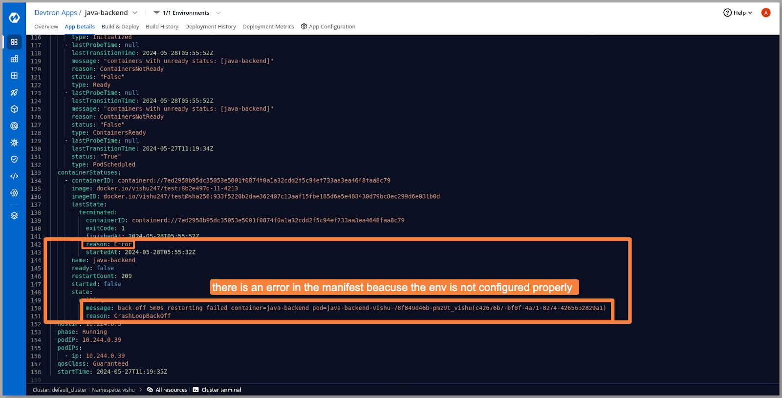Go to Devtron Apps breadcrumb link

tap(56, 13)
